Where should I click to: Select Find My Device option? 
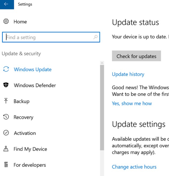(x=30, y=149)
